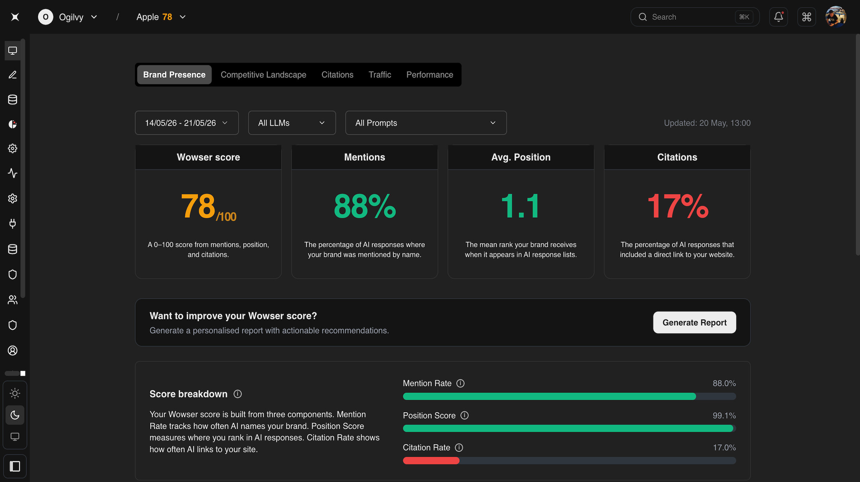Click the notification bell icon
This screenshot has width=860, height=482.
(779, 17)
